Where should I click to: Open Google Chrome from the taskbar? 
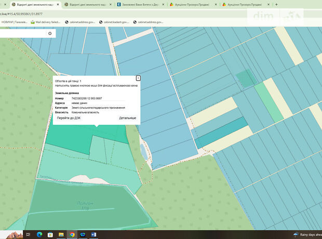click(72, 235)
